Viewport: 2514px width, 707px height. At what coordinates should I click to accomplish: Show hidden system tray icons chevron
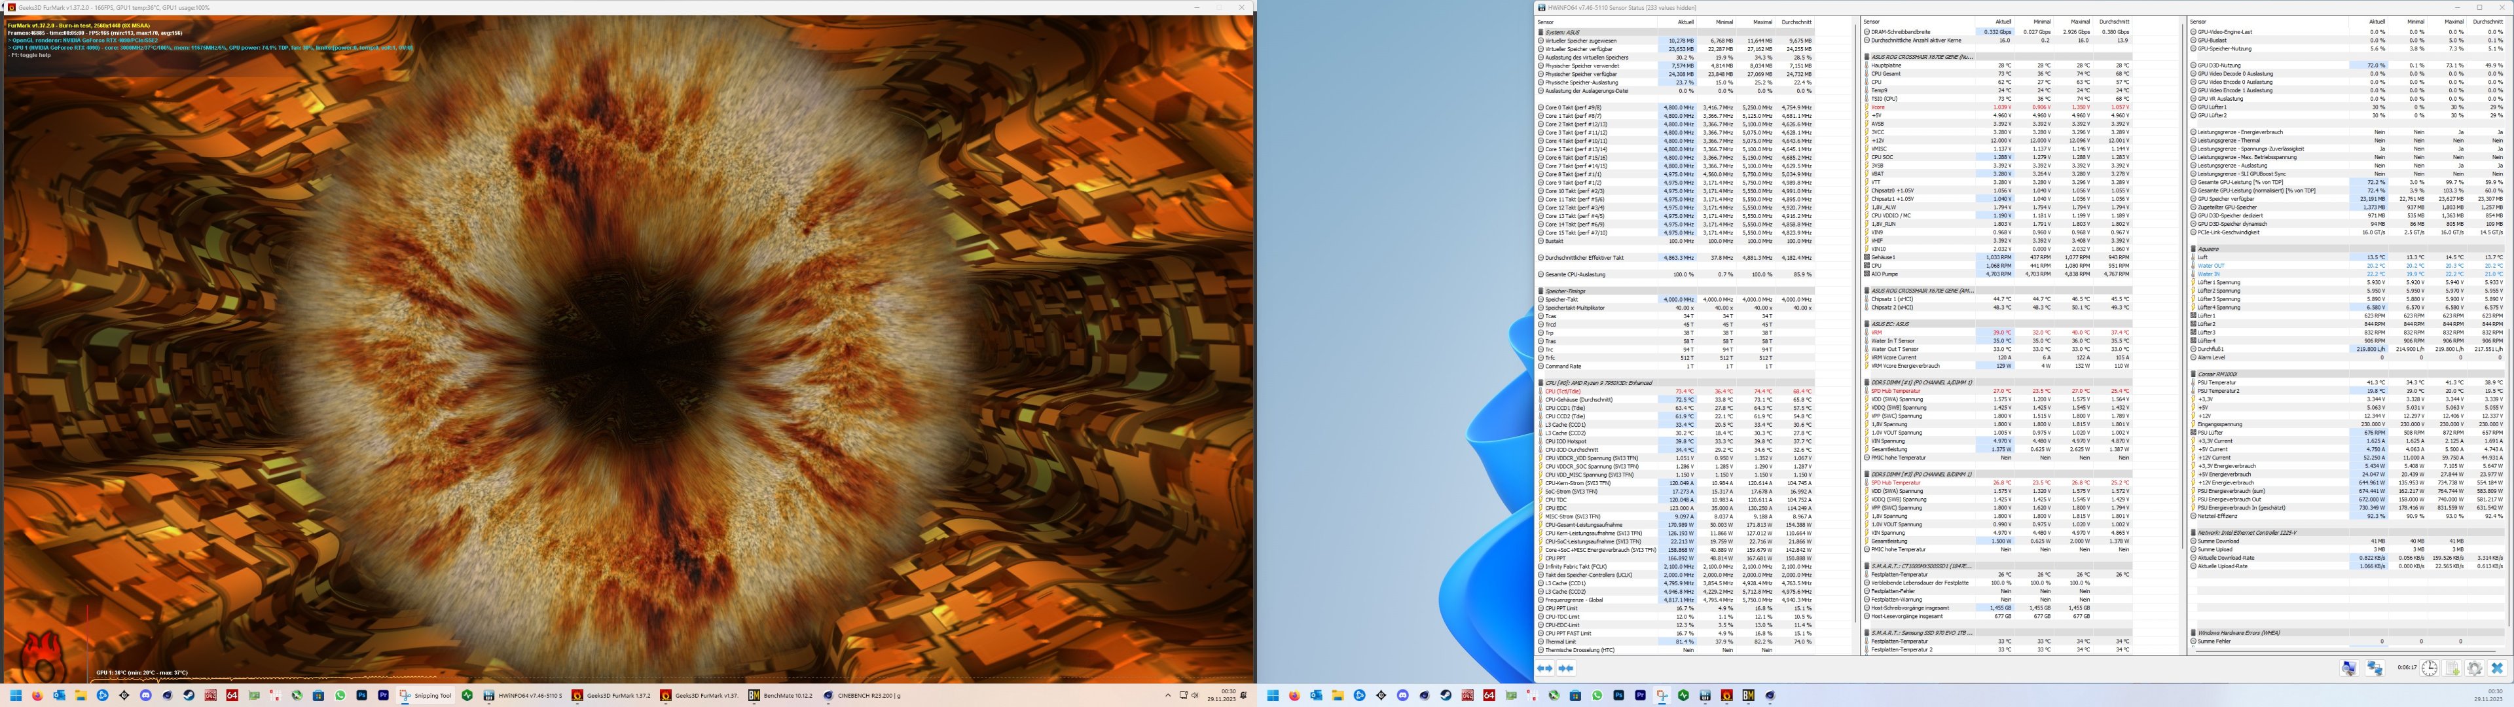(1167, 695)
